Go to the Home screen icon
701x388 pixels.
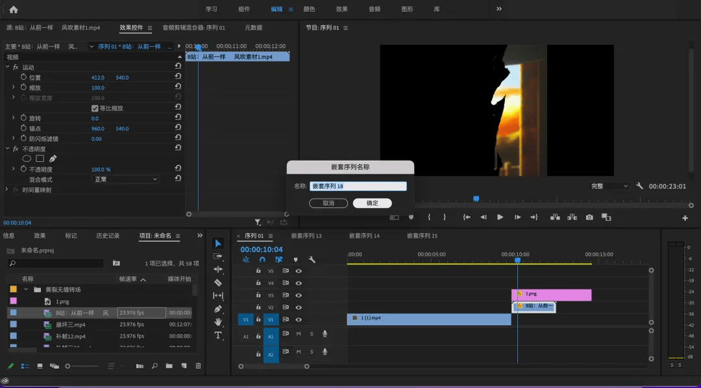(x=14, y=9)
